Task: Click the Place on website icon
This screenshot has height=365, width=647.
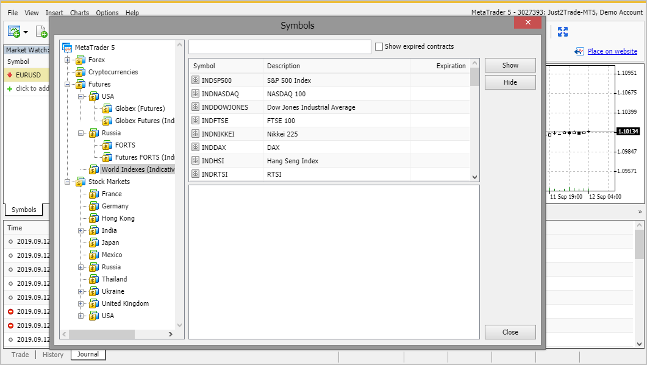Action: click(x=579, y=51)
